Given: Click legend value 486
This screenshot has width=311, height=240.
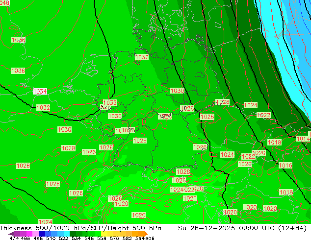Looking at the screenshot, I should (x=26, y=238).
